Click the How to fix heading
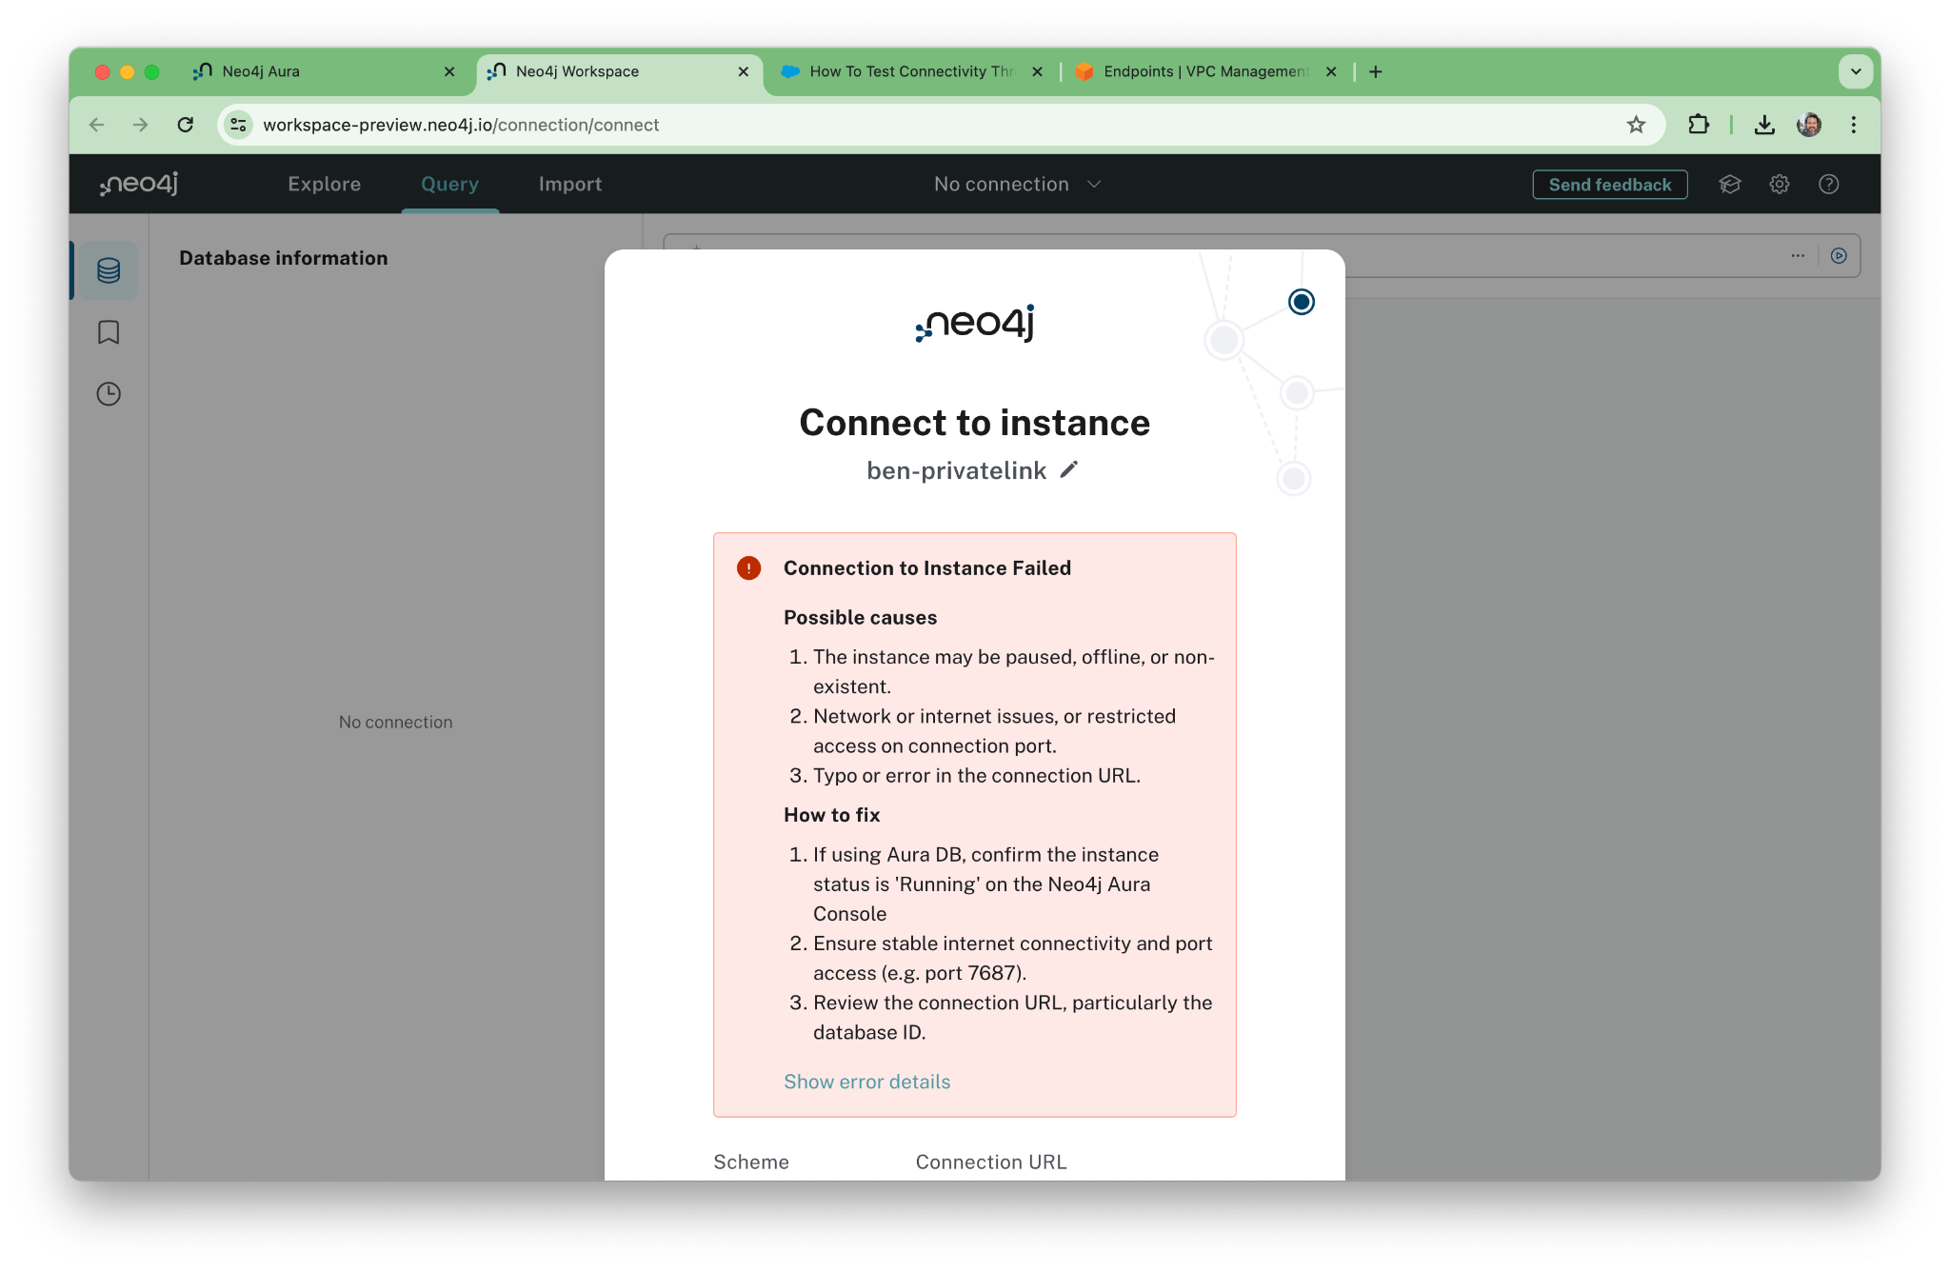Screen dimensions: 1950x1272 click(832, 815)
